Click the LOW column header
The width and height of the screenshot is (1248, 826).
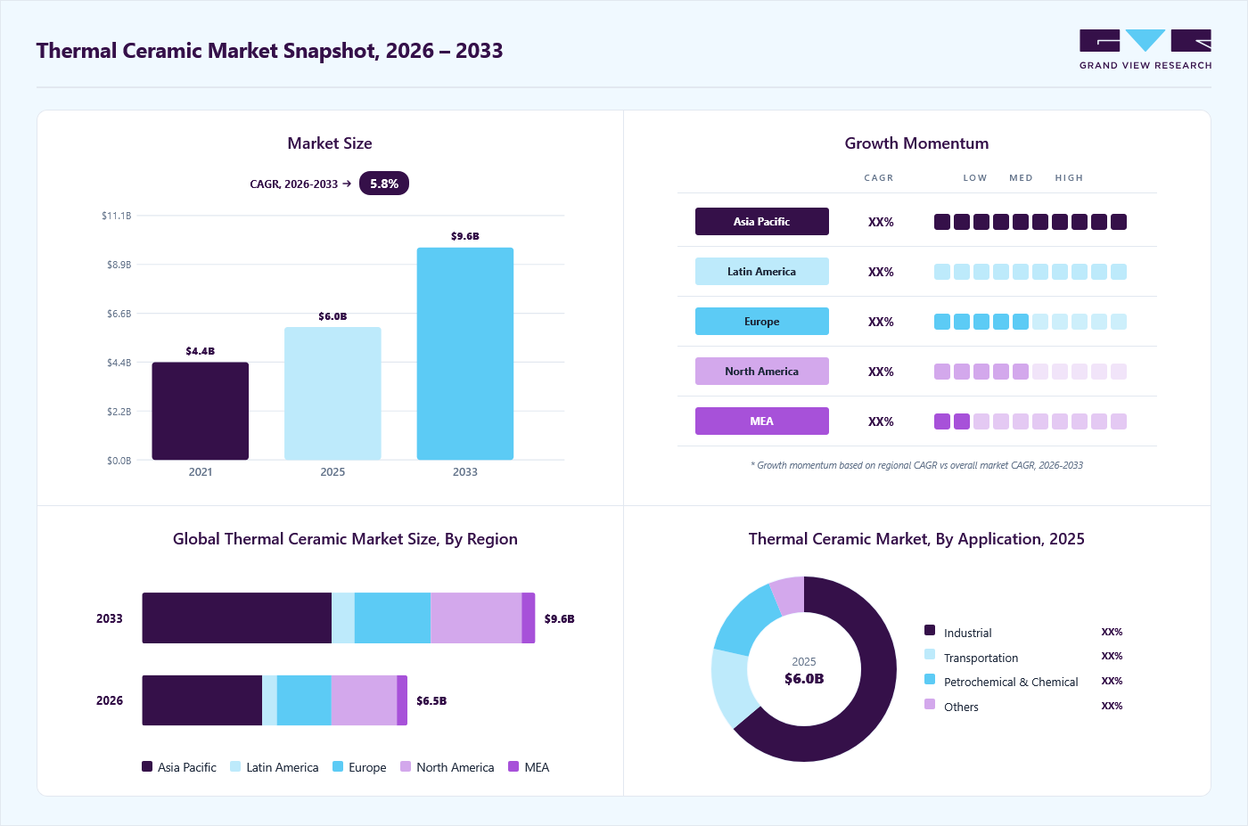coord(975,178)
